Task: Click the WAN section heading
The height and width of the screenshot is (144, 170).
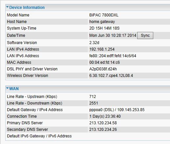Action: click(14, 88)
